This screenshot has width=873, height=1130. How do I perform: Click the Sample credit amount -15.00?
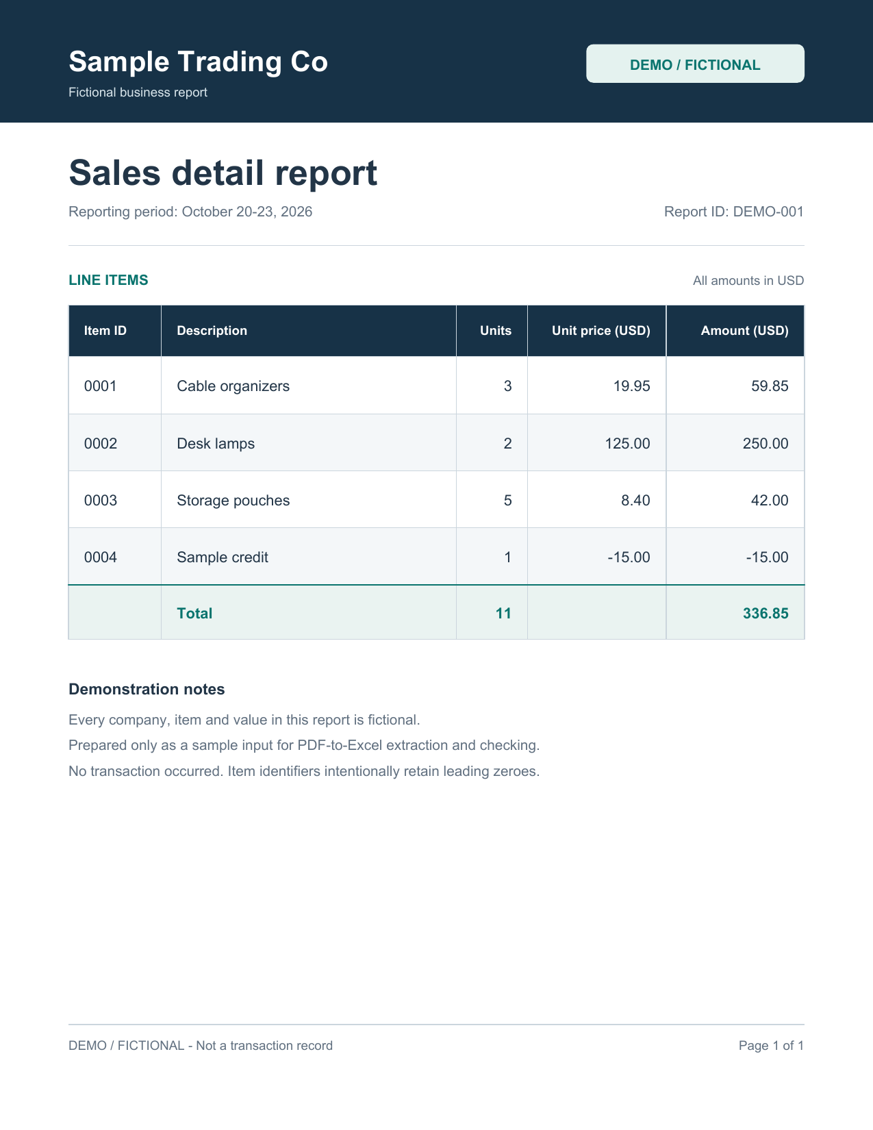(735, 557)
